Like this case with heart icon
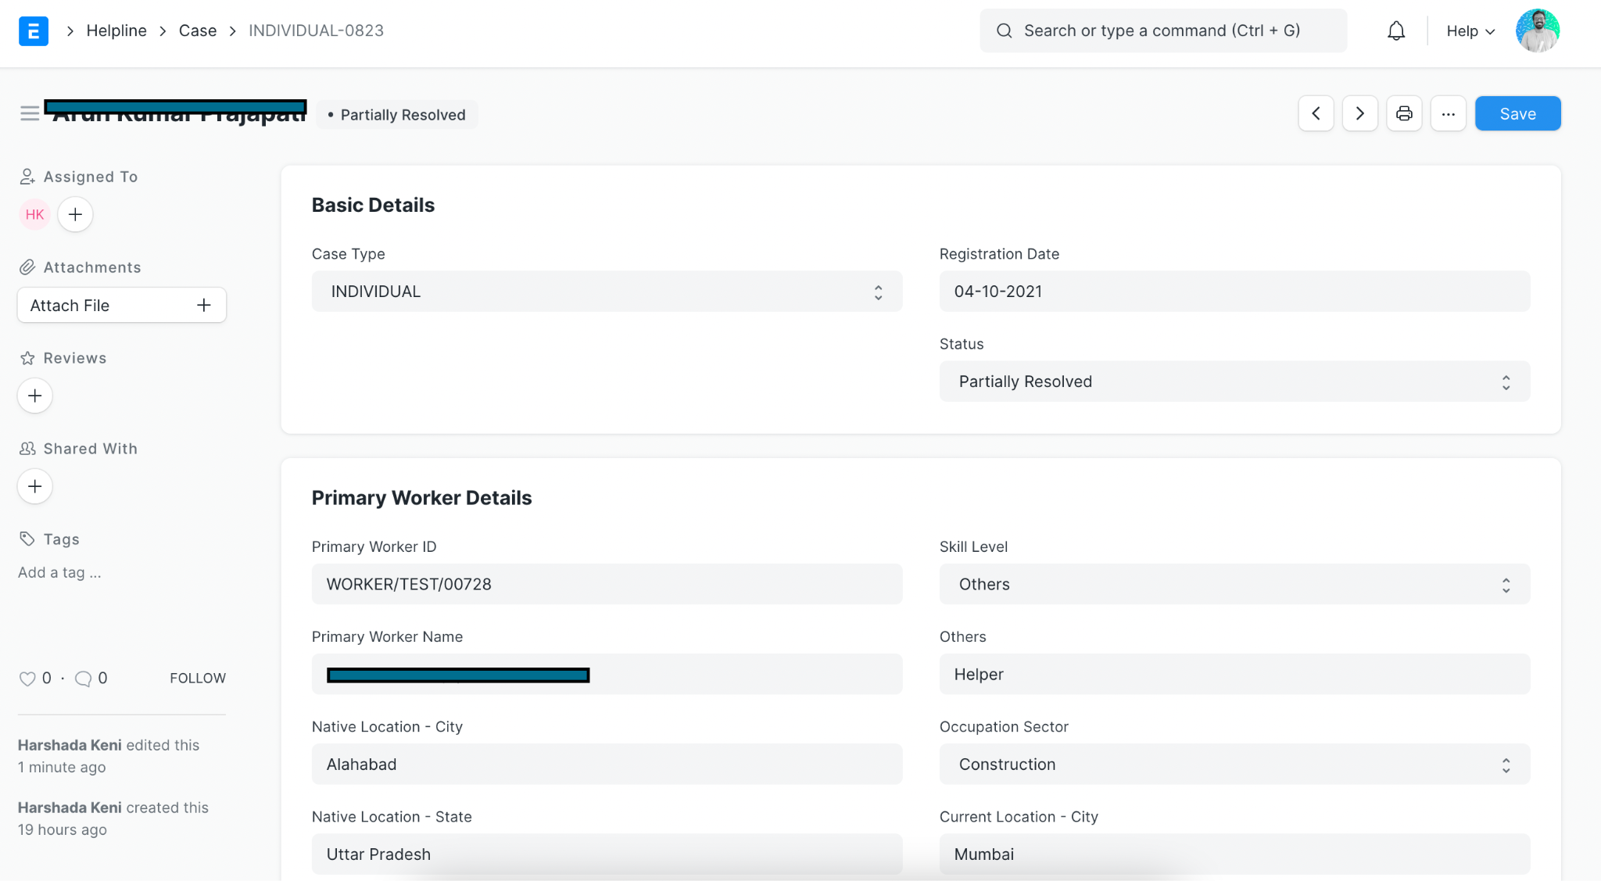 tap(27, 679)
